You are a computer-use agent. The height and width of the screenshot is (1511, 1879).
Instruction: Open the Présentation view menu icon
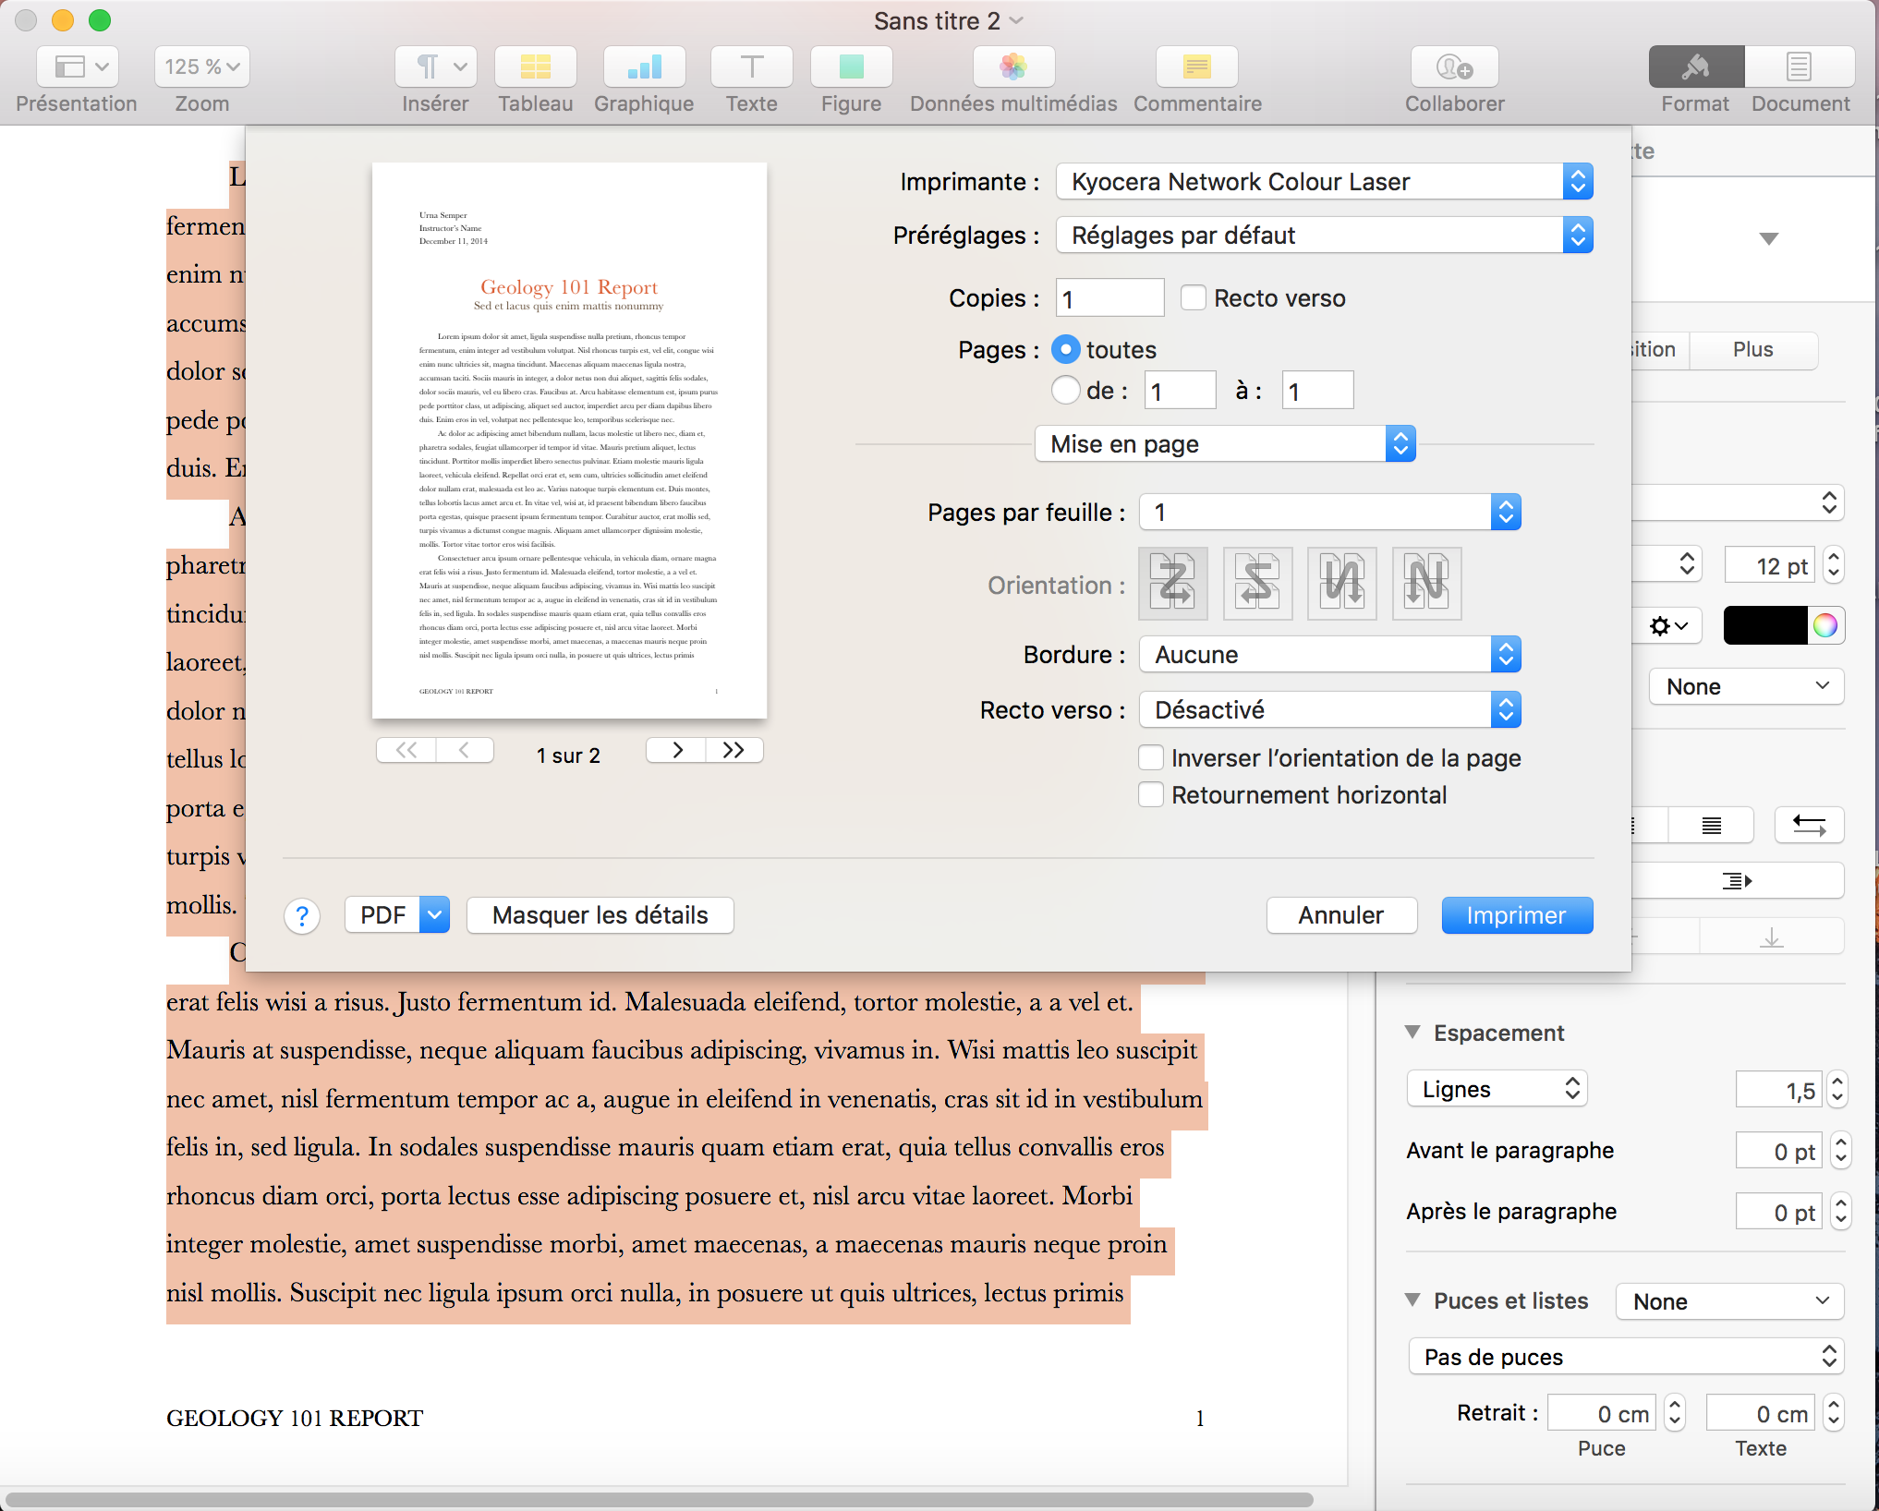pyautogui.click(x=78, y=66)
